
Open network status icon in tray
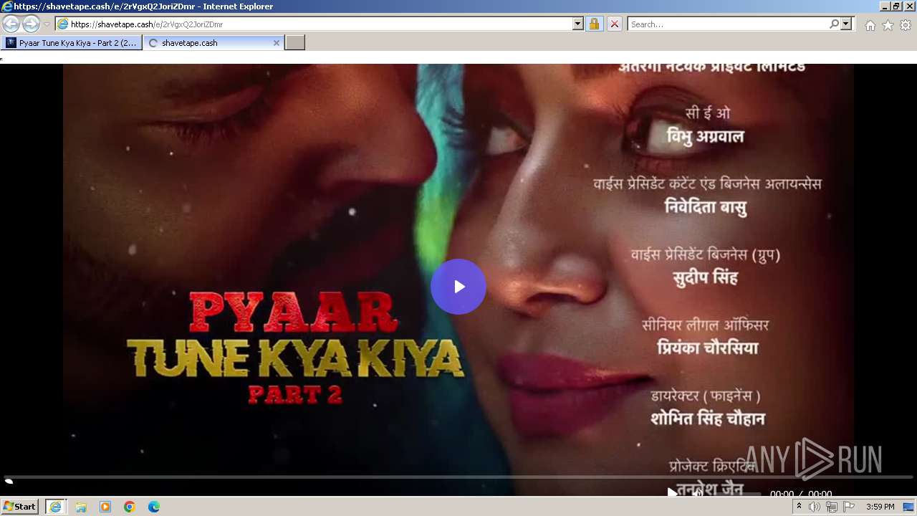831,507
